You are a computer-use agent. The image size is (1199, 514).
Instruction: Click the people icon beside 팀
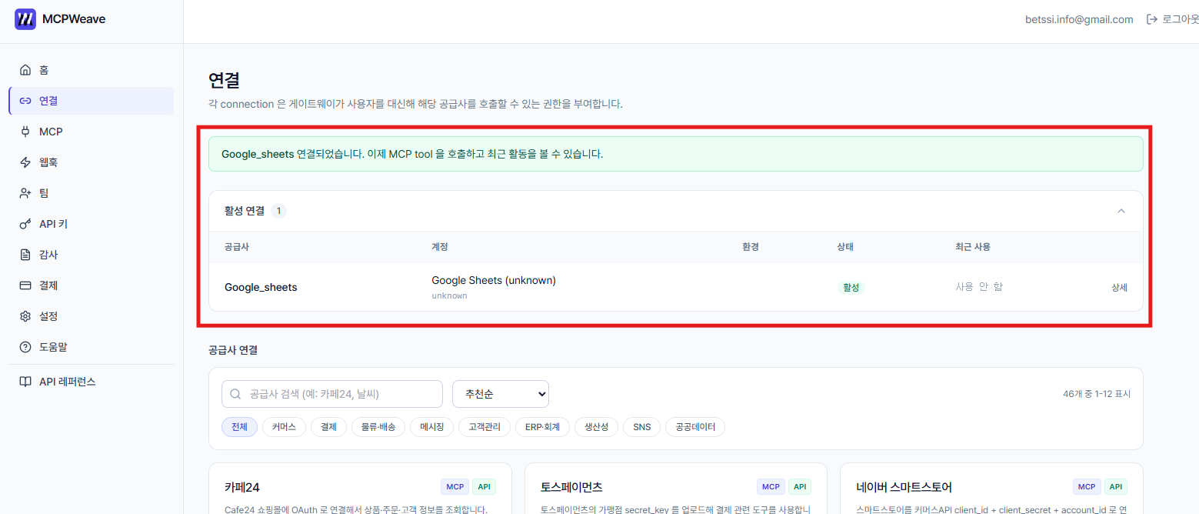(x=25, y=193)
